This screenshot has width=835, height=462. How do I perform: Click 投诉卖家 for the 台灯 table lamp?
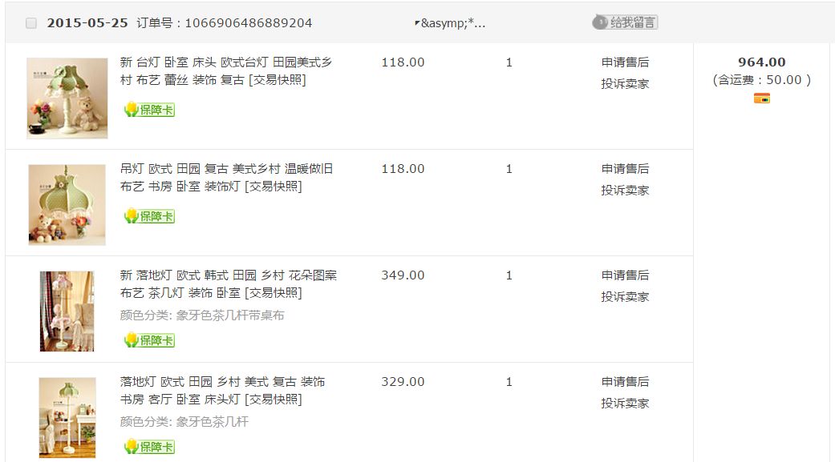pos(625,84)
